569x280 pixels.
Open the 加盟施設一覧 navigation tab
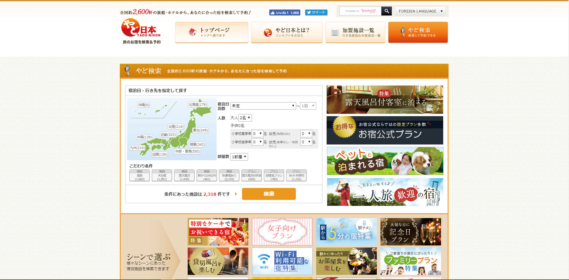click(x=355, y=32)
